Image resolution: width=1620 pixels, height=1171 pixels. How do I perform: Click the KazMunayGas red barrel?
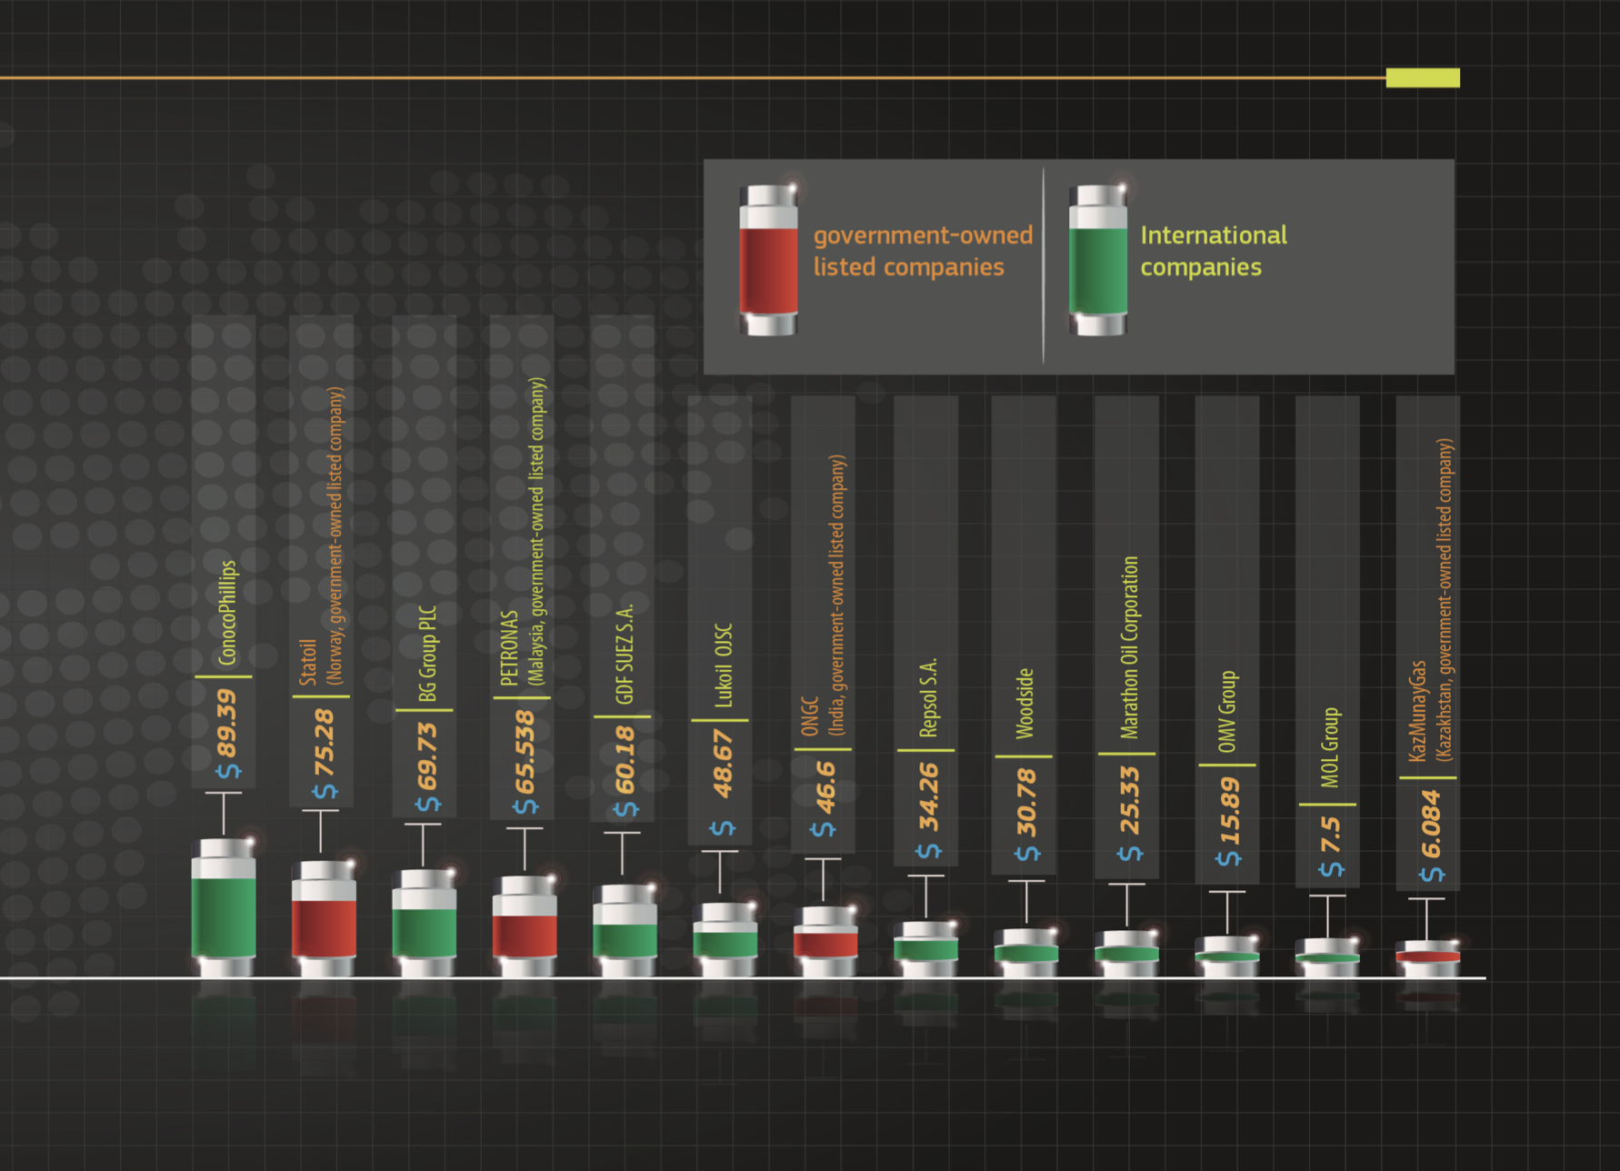[x=1427, y=958]
